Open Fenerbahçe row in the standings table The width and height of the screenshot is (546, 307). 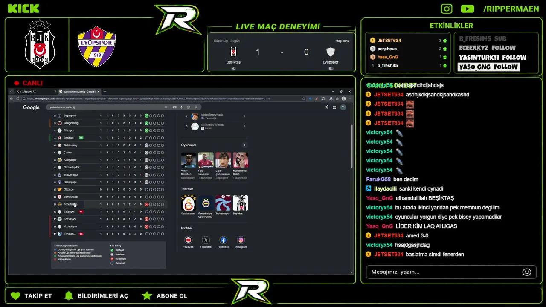pyautogui.click(x=108, y=204)
